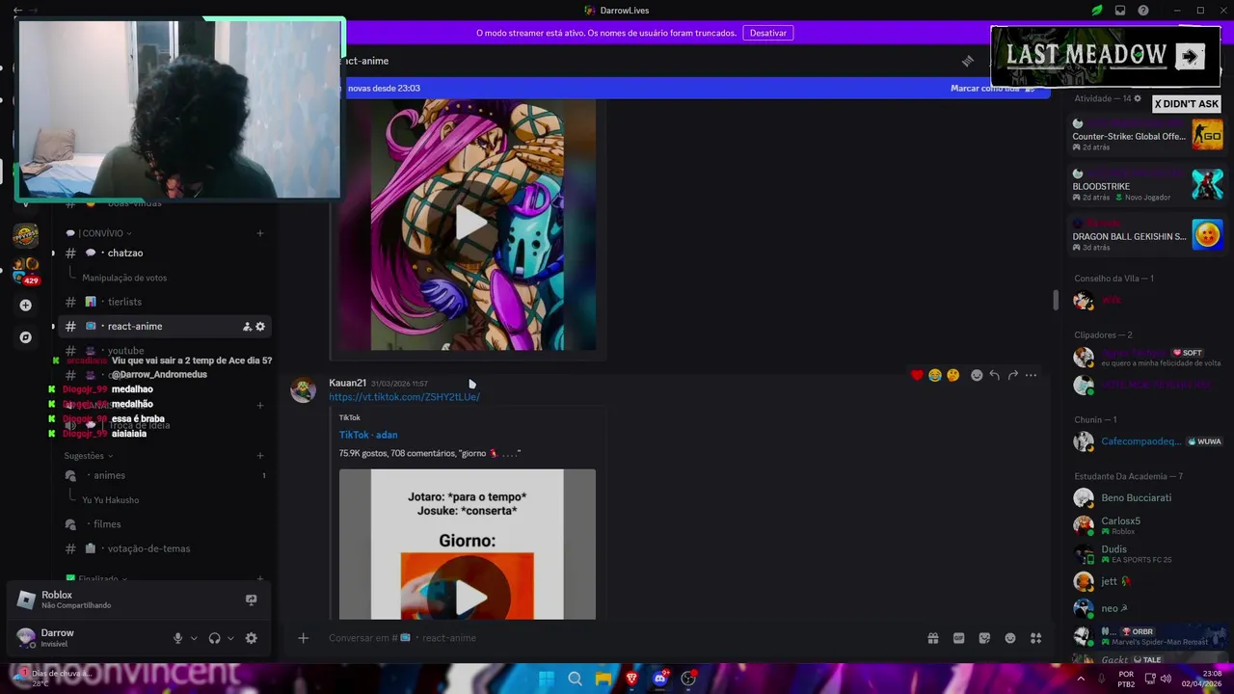Collapse the Finalizado category
Image resolution: width=1234 pixels, height=694 pixels.
[x=94, y=579]
